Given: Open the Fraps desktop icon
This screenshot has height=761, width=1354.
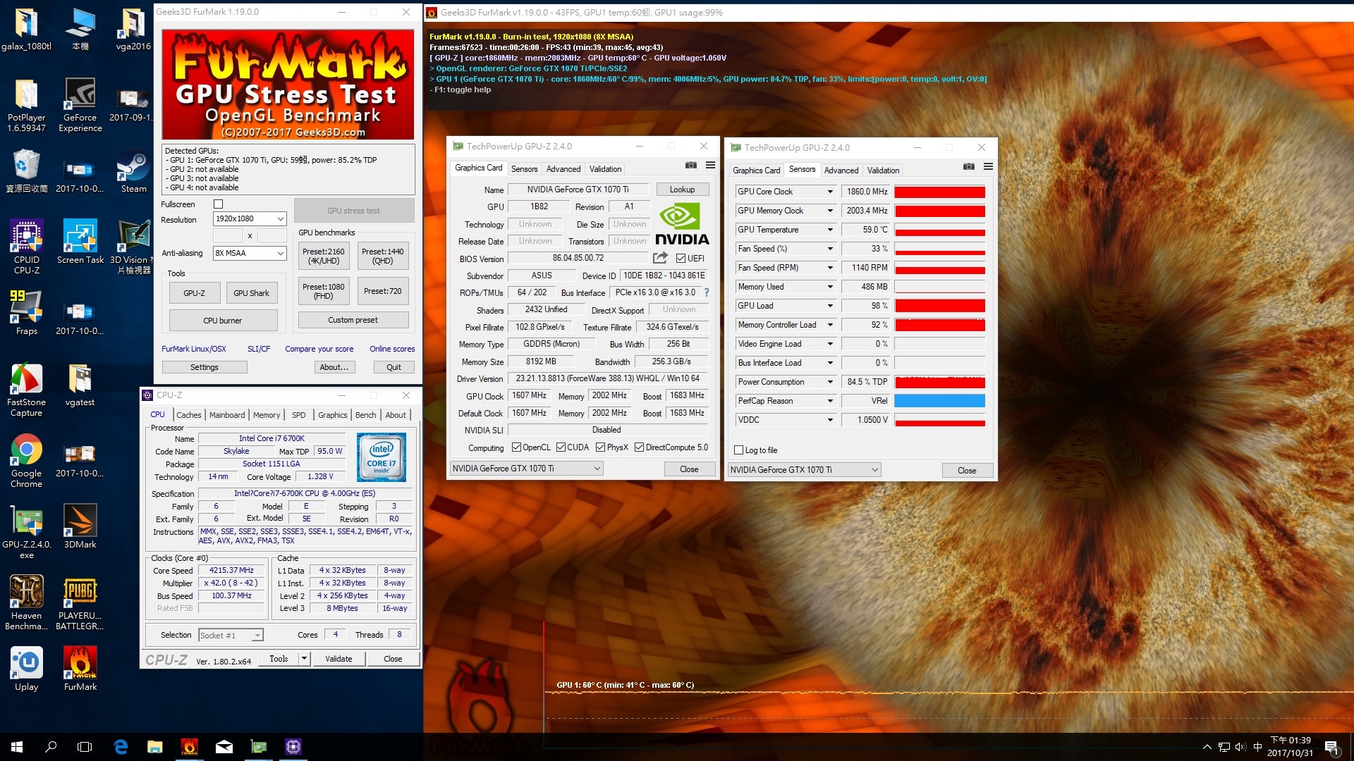Looking at the screenshot, I should pyautogui.click(x=26, y=313).
